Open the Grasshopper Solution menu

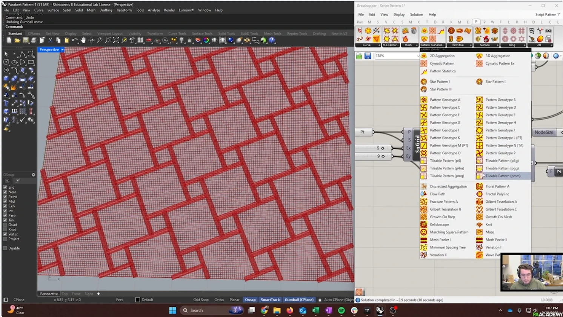click(417, 15)
